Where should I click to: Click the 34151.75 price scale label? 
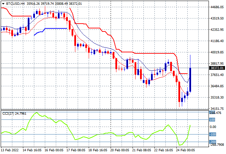217,108
